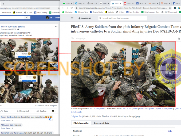Reload the Wikimedia Commons page

(x=72, y=8)
